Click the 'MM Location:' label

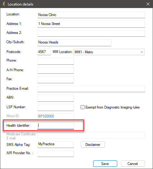[63, 52]
